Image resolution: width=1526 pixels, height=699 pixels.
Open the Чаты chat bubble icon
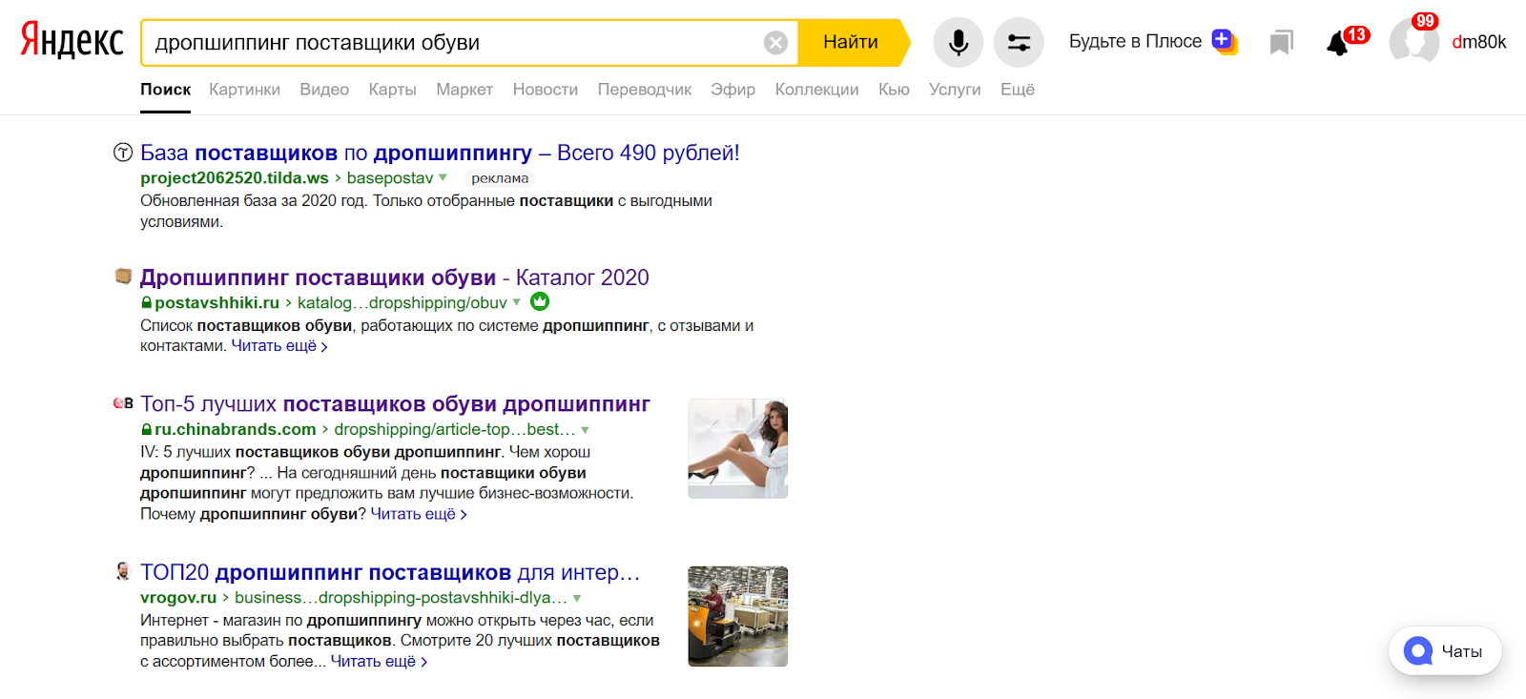[x=1418, y=650]
